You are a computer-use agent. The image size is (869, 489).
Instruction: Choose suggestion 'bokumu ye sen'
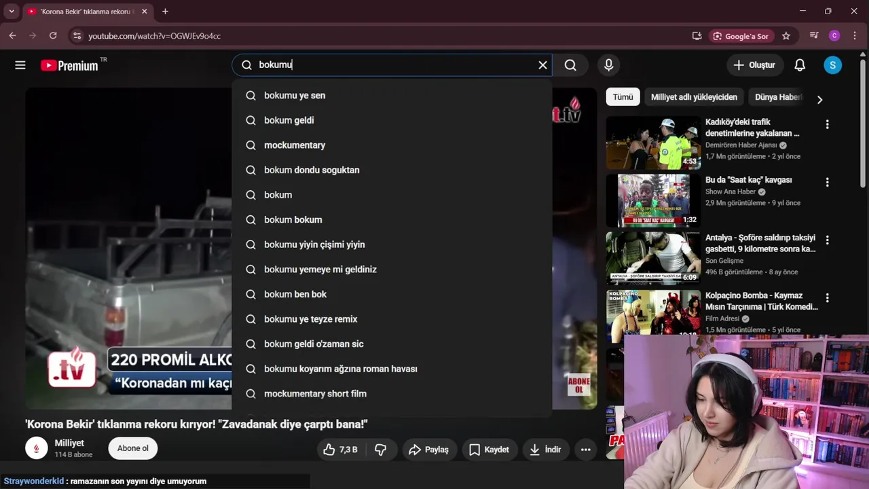click(392, 96)
